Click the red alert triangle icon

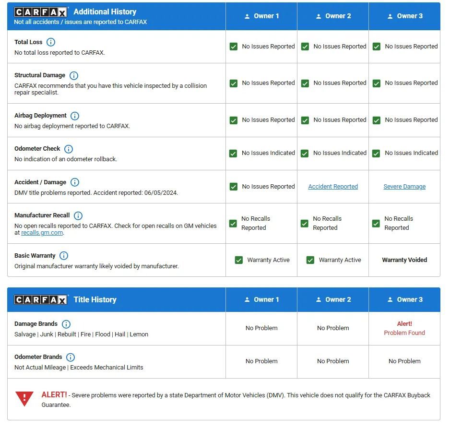pyautogui.click(x=24, y=398)
